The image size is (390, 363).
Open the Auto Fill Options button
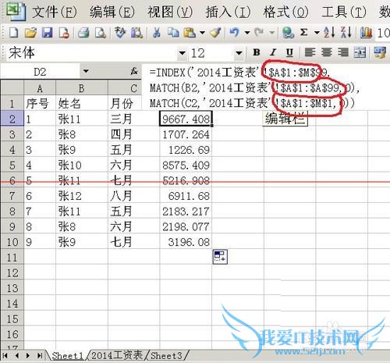point(220,257)
